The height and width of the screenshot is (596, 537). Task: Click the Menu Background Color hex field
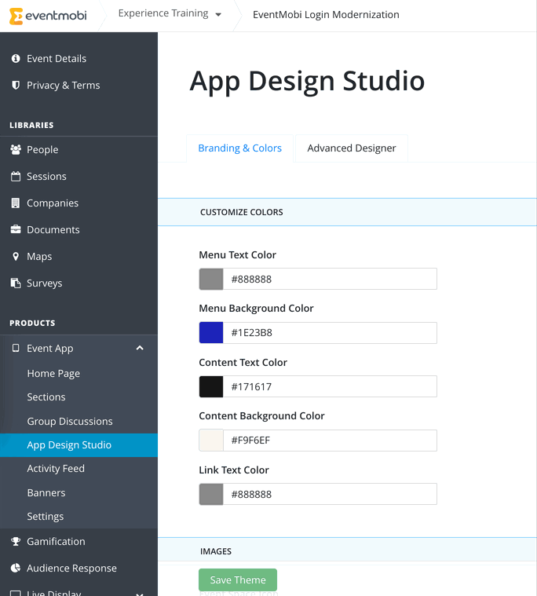330,333
